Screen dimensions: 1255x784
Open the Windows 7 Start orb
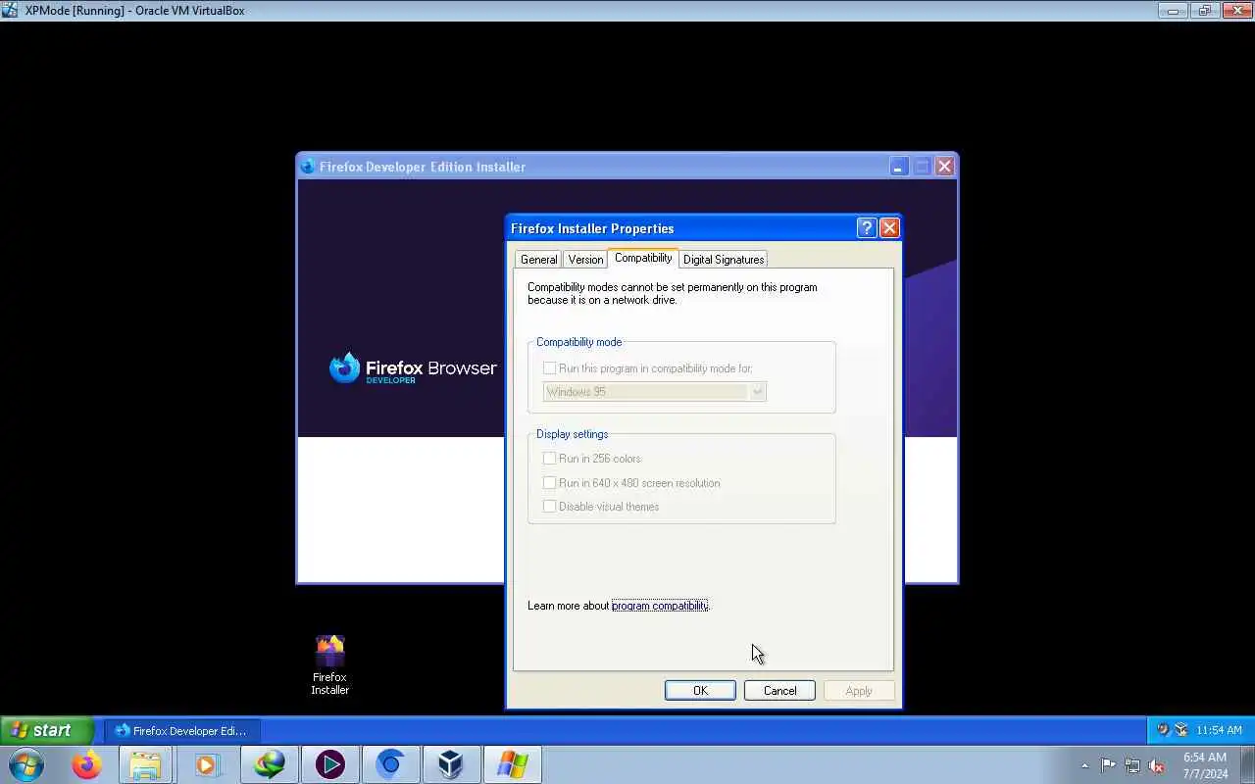pyautogui.click(x=26, y=764)
